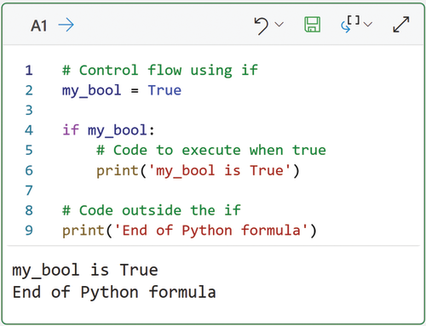Image resolution: width=426 pixels, height=326 pixels.
Task: Click the blue go-to-cell arrow beside A1
Action: pyautogui.click(x=66, y=26)
